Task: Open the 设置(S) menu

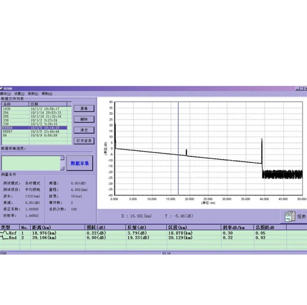Action: tap(19, 94)
